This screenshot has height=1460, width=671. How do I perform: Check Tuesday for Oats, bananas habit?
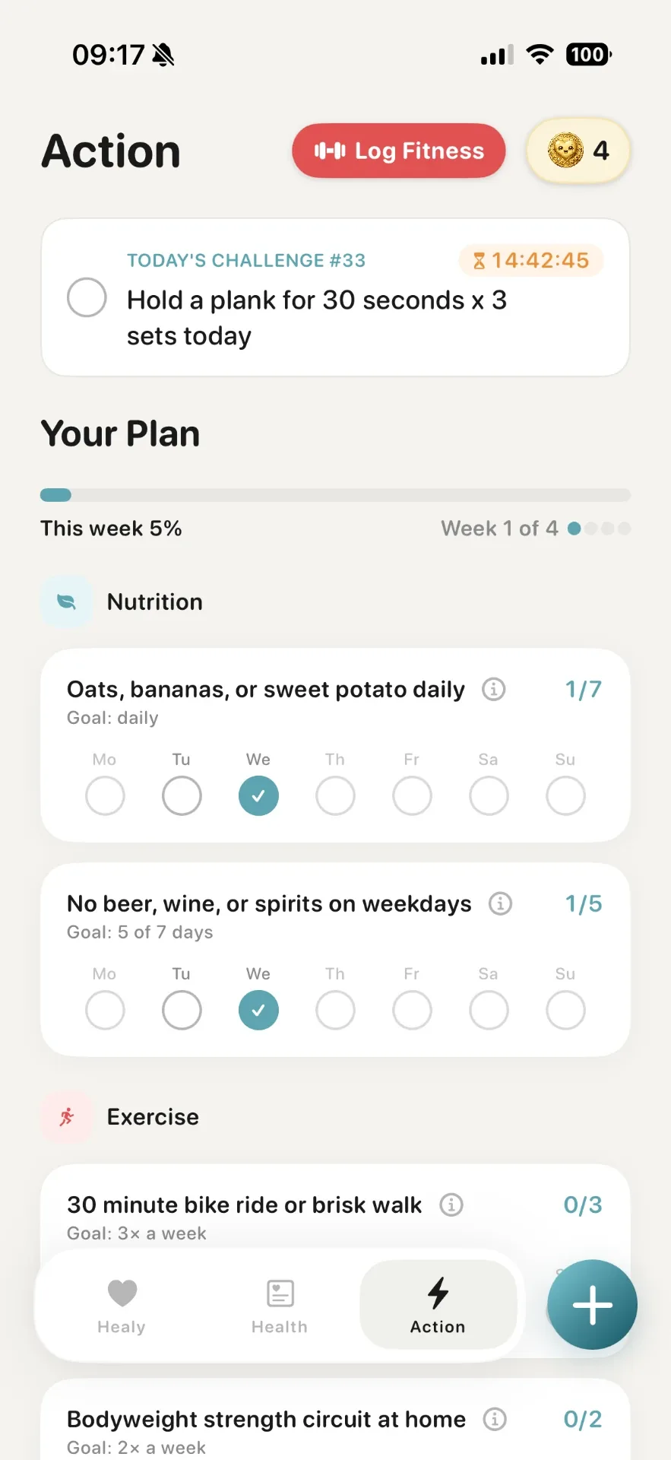[182, 796]
